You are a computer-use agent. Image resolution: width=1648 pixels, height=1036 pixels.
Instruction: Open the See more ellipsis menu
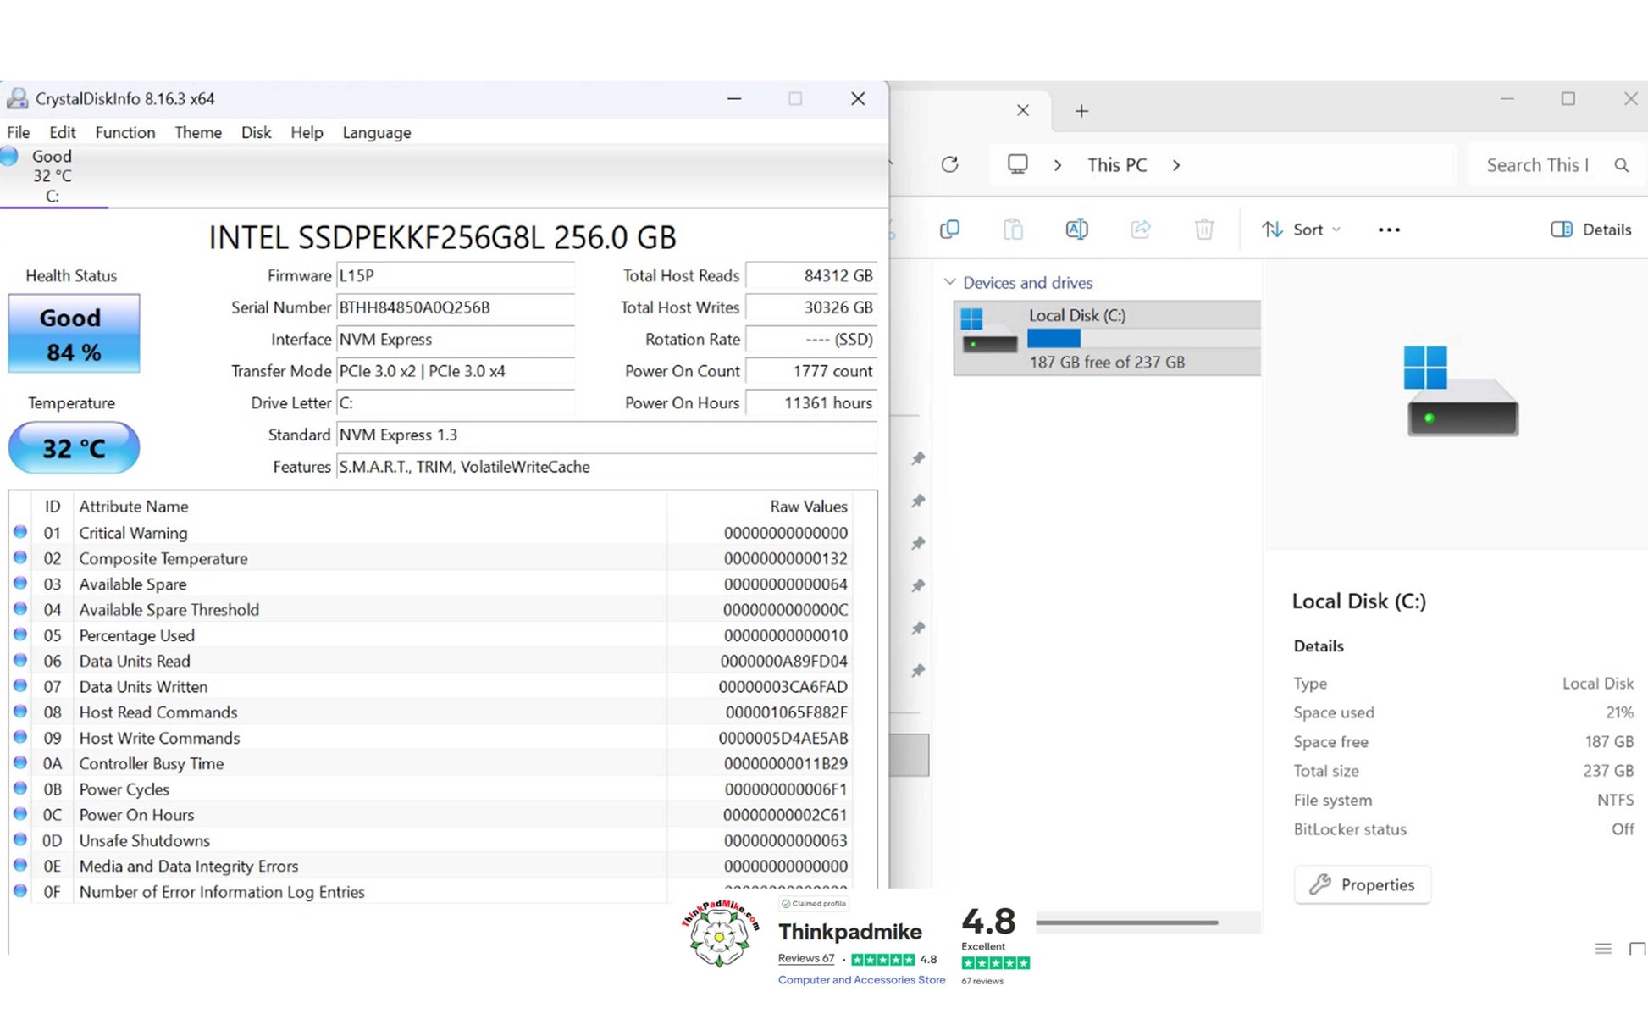(1389, 230)
